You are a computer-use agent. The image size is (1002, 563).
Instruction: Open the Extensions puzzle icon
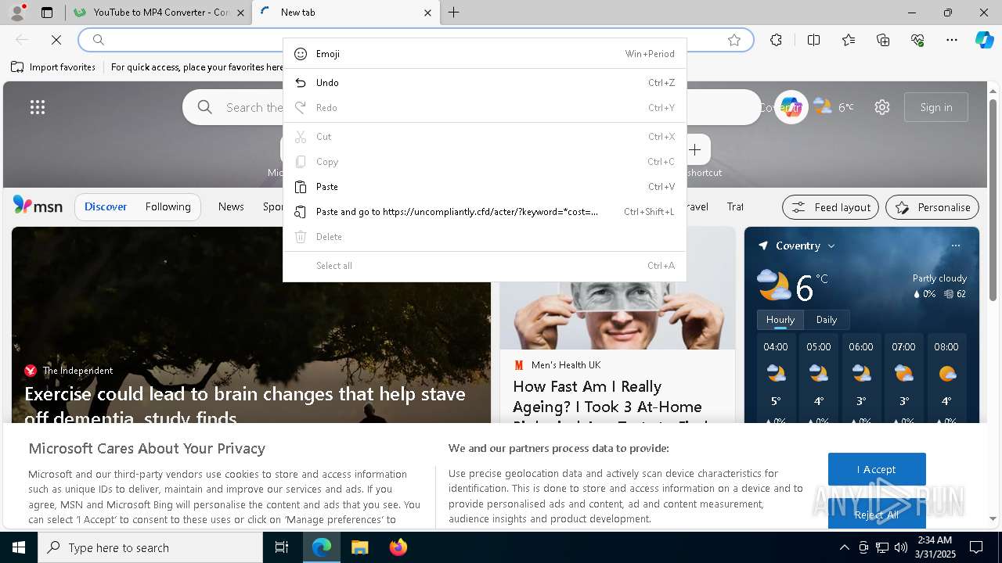click(776, 40)
